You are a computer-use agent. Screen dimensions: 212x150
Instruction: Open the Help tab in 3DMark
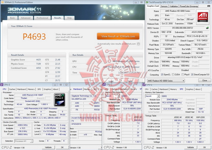click(x=69, y=18)
